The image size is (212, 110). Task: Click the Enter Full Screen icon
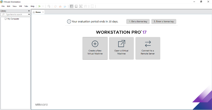[x=81, y=6]
